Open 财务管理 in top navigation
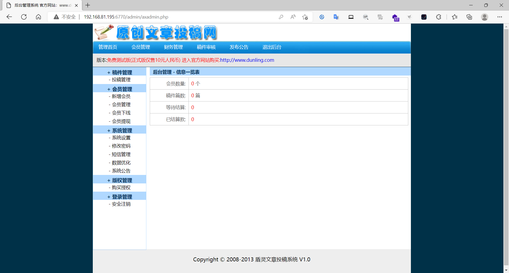The height and width of the screenshot is (273, 509). pyautogui.click(x=173, y=47)
